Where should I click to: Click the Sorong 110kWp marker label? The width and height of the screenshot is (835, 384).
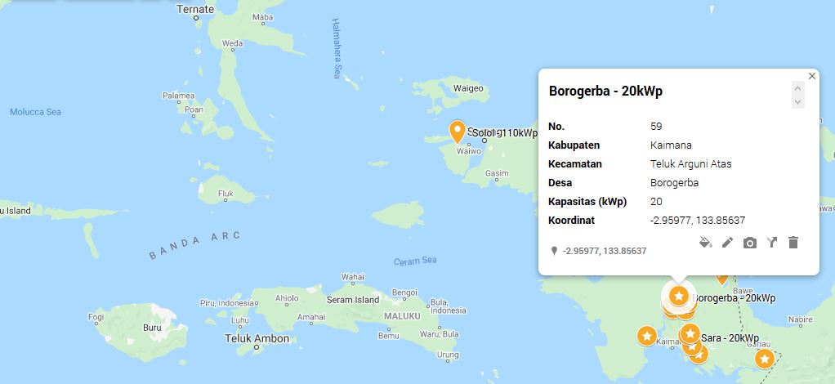[502, 133]
